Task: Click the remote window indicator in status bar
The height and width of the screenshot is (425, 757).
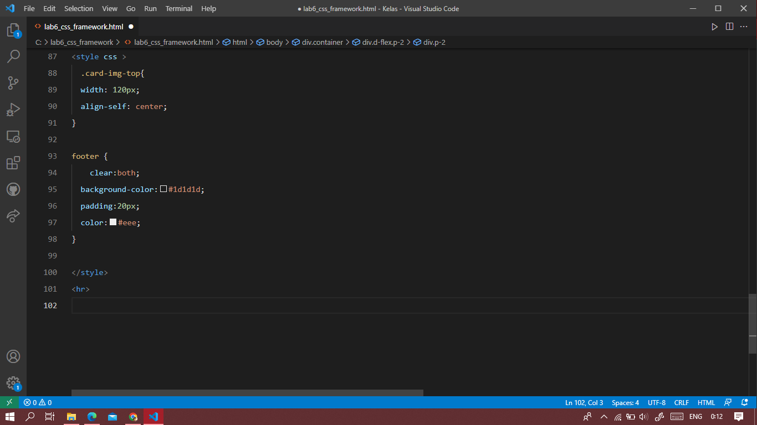Action: point(9,402)
